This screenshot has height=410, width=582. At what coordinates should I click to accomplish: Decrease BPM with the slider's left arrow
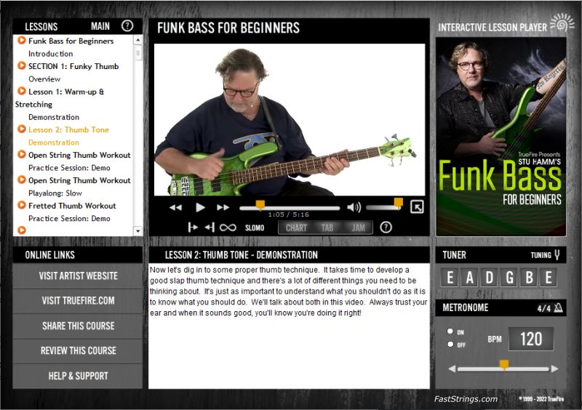[452, 369]
